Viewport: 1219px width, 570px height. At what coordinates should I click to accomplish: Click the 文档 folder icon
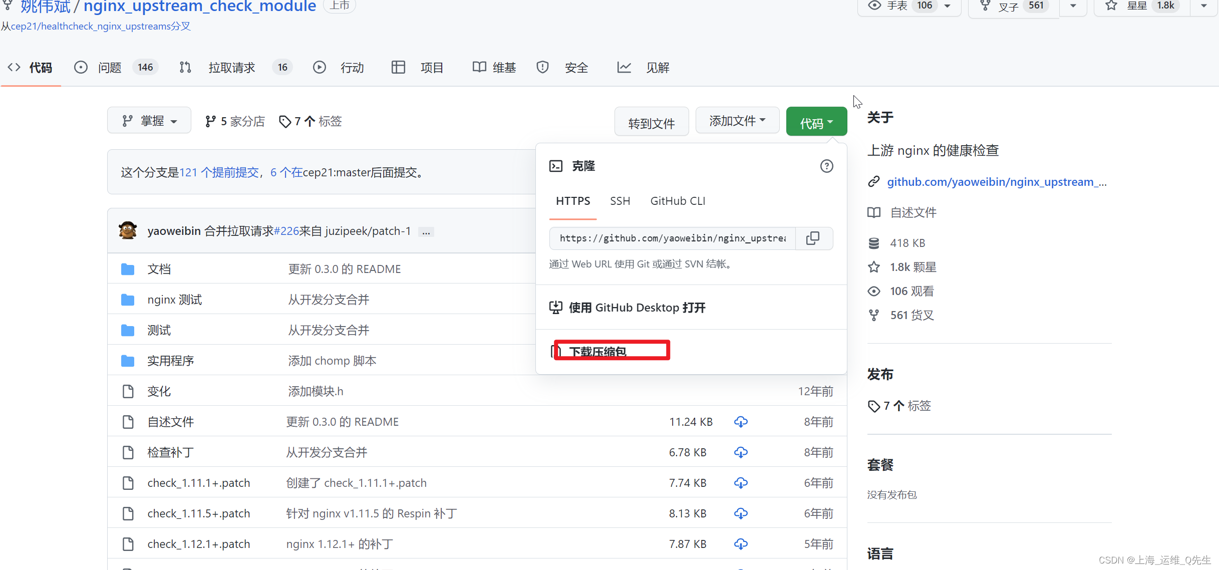point(128,269)
